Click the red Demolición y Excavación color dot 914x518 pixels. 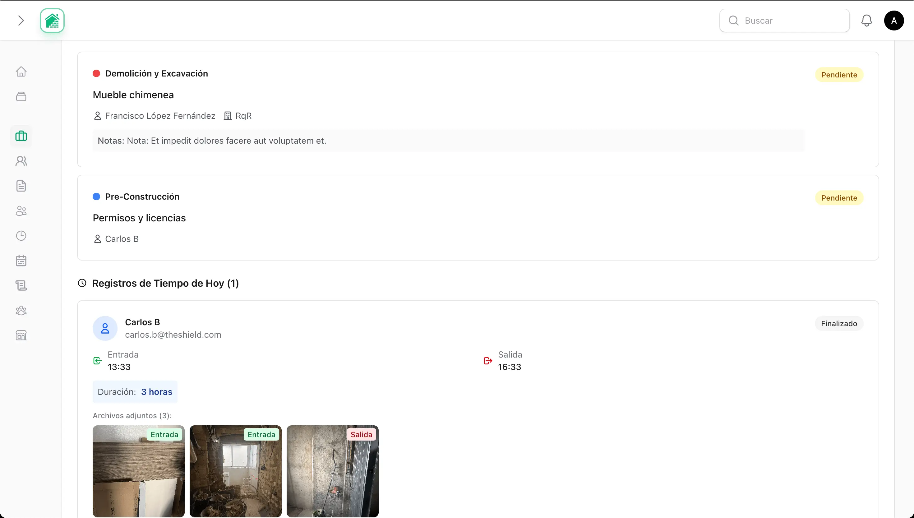point(96,73)
